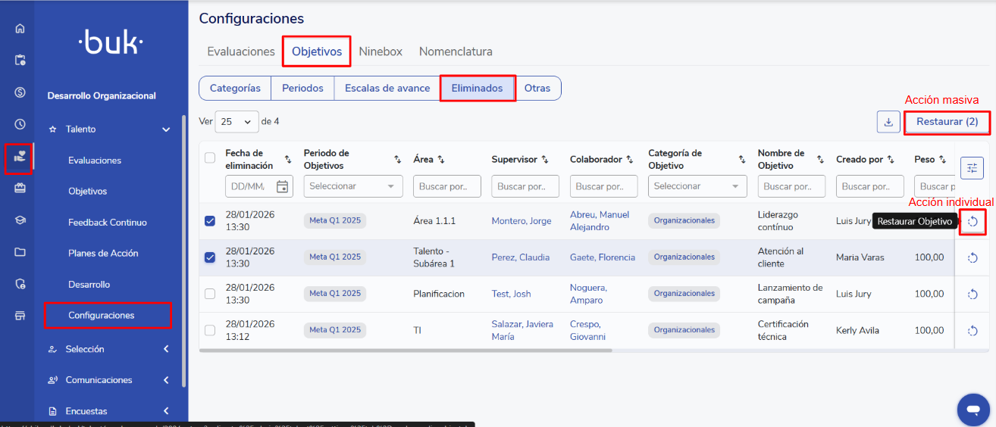
Task: Click restore icon for Certificación técnica row
Action: pos(973,330)
